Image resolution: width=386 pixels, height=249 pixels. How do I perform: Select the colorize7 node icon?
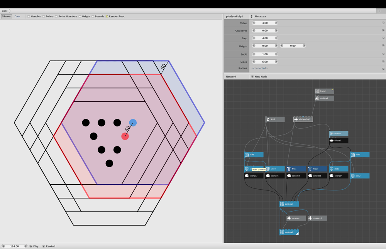(247, 176)
